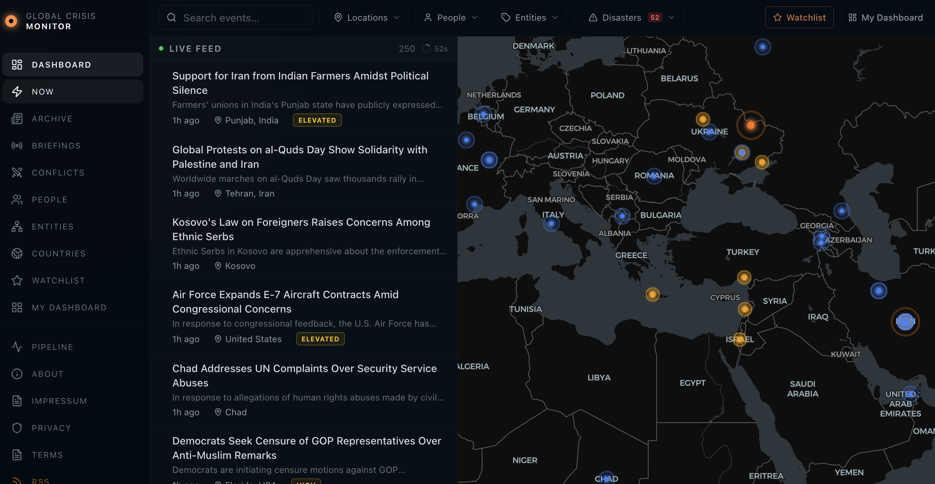The height and width of the screenshot is (484, 935).
Task: Click the My Dashboard button
Action: point(885,17)
